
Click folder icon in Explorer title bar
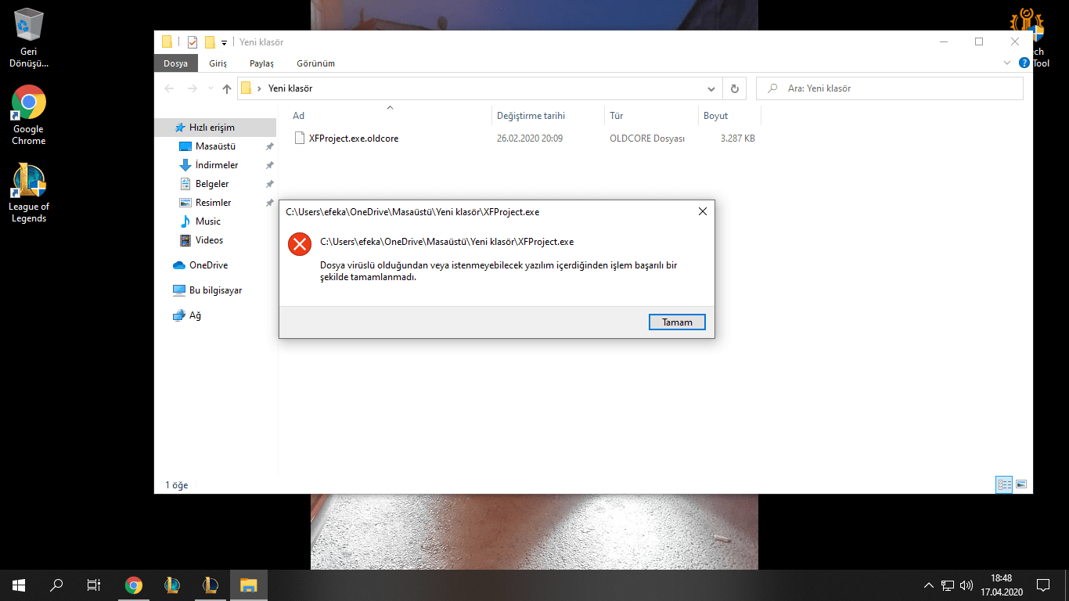tap(167, 42)
